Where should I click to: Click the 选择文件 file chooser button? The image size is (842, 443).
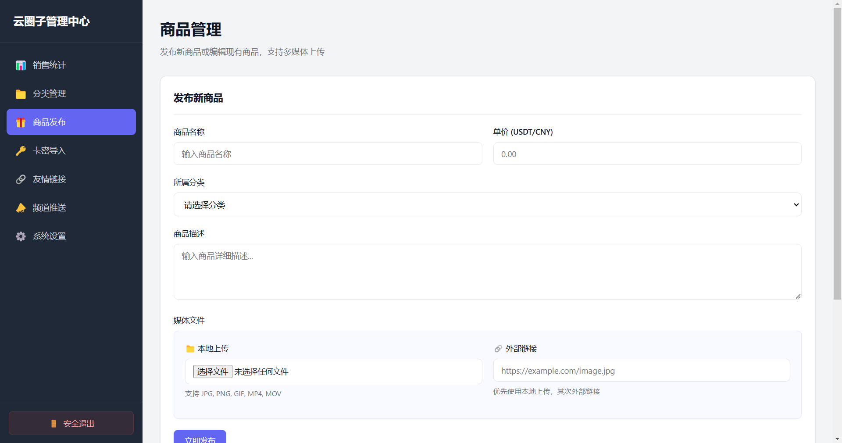coord(213,372)
